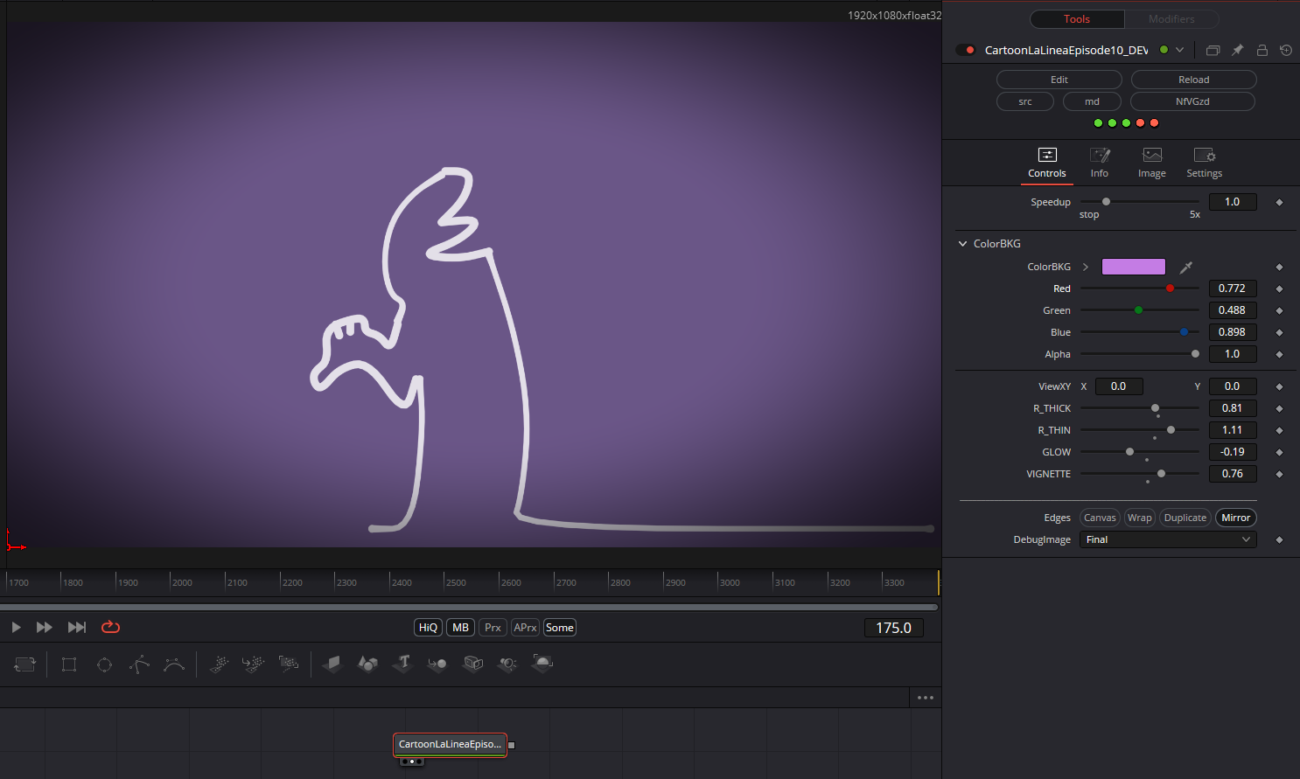Image resolution: width=1300 pixels, height=779 pixels.
Task: Select Canvas edges option
Action: 1101,518
